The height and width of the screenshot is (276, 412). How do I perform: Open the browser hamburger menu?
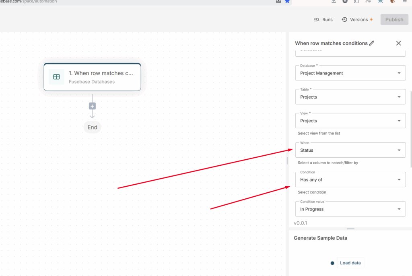pos(405,1)
